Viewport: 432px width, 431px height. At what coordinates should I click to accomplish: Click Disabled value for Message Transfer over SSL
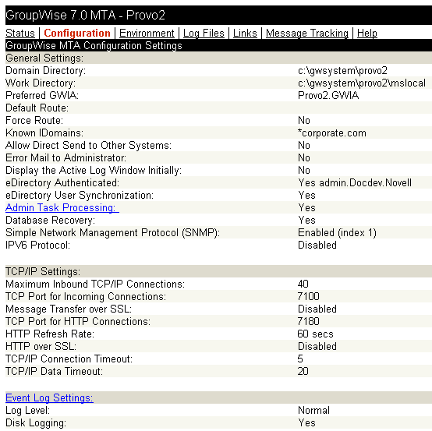click(317, 309)
